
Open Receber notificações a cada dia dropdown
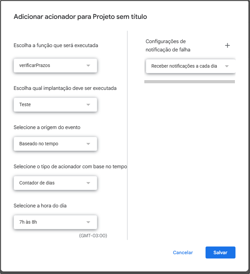(x=191, y=66)
